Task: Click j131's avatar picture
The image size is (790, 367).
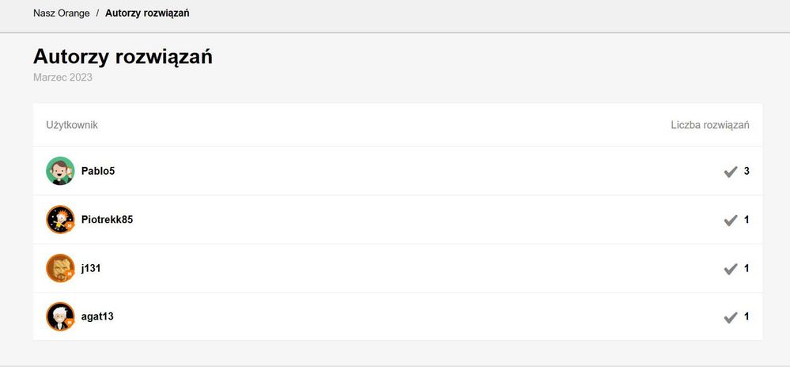Action: 60,268
